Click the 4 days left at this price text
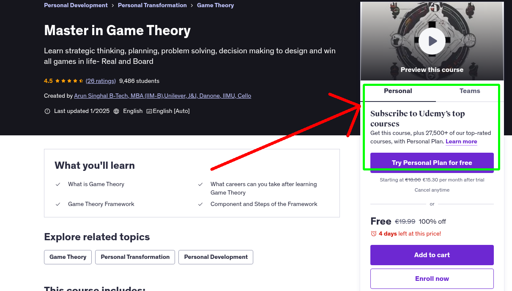512x291 pixels. click(410, 233)
